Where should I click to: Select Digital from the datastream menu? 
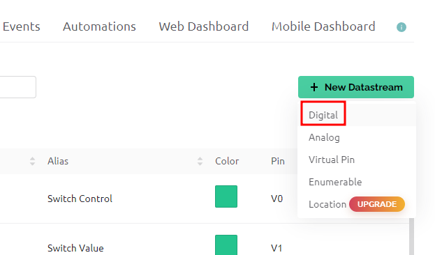coord(323,115)
